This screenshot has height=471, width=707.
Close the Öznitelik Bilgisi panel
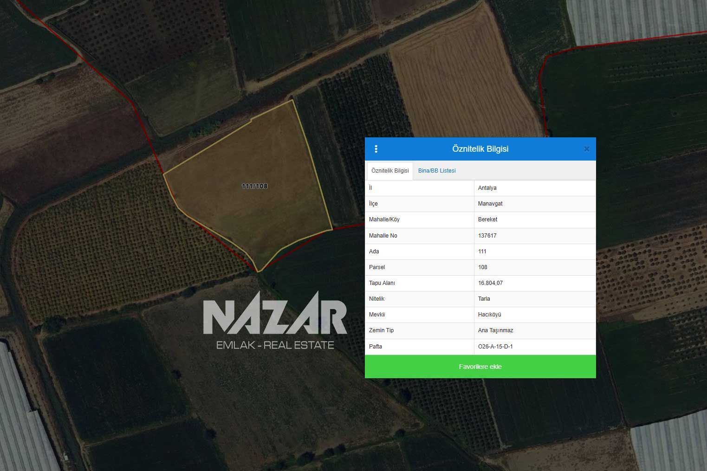coord(586,149)
